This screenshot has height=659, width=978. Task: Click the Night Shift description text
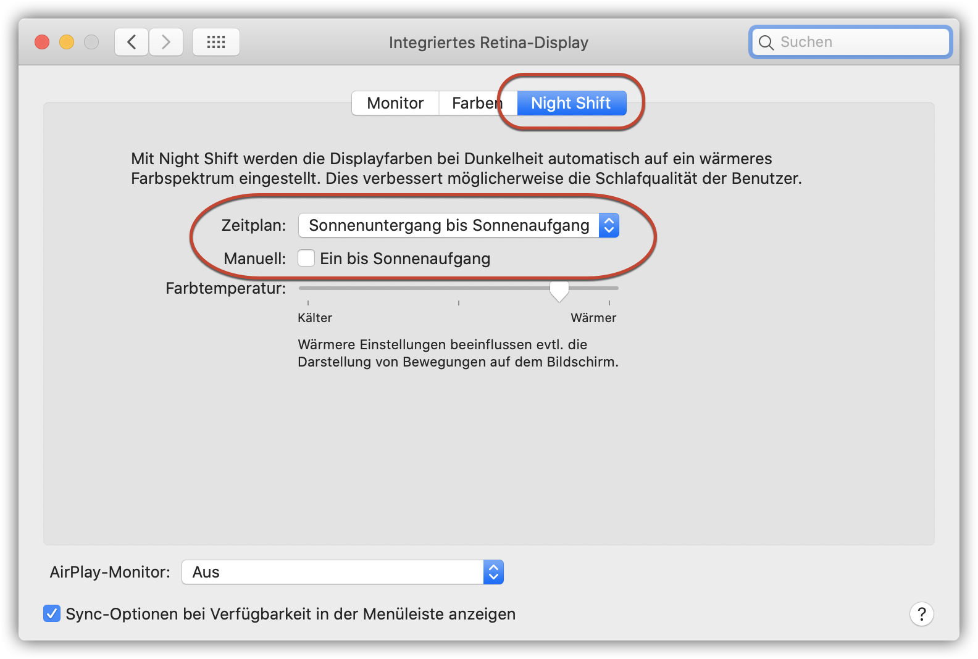click(466, 168)
